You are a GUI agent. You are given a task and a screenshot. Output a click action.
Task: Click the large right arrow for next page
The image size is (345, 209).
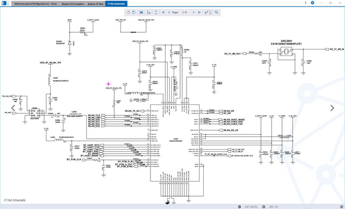coord(332,108)
